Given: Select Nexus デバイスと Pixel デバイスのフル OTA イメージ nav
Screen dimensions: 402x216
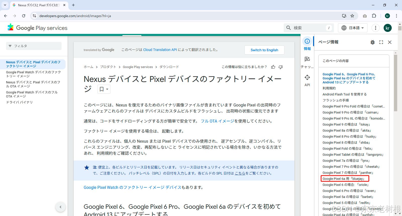Looking at the screenshot, I should (33, 84).
